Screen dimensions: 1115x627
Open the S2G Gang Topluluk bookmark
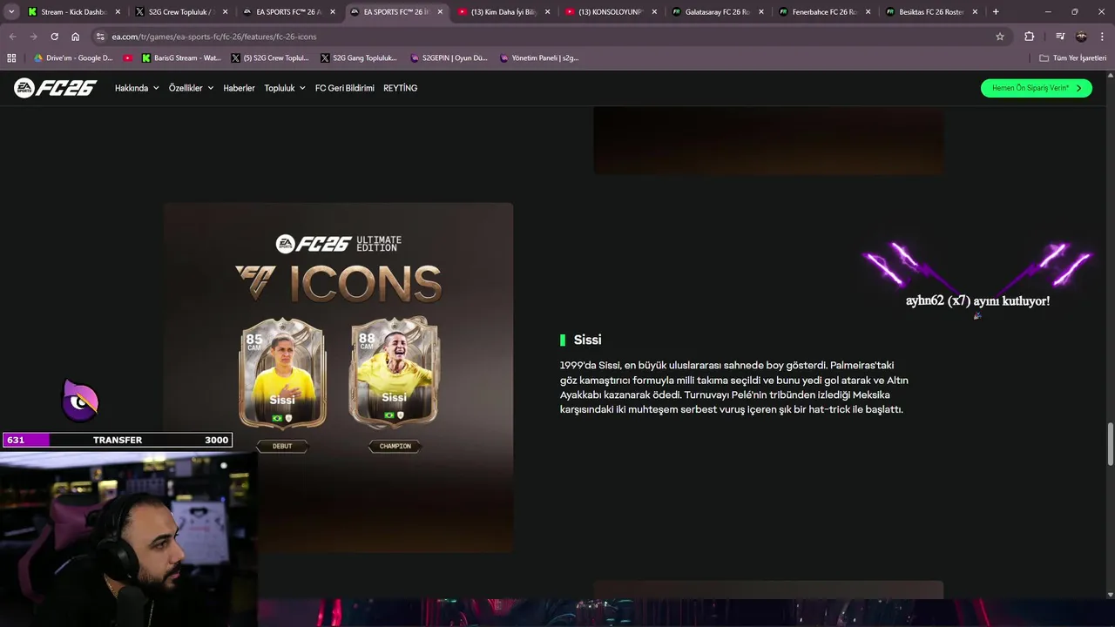coord(358,58)
